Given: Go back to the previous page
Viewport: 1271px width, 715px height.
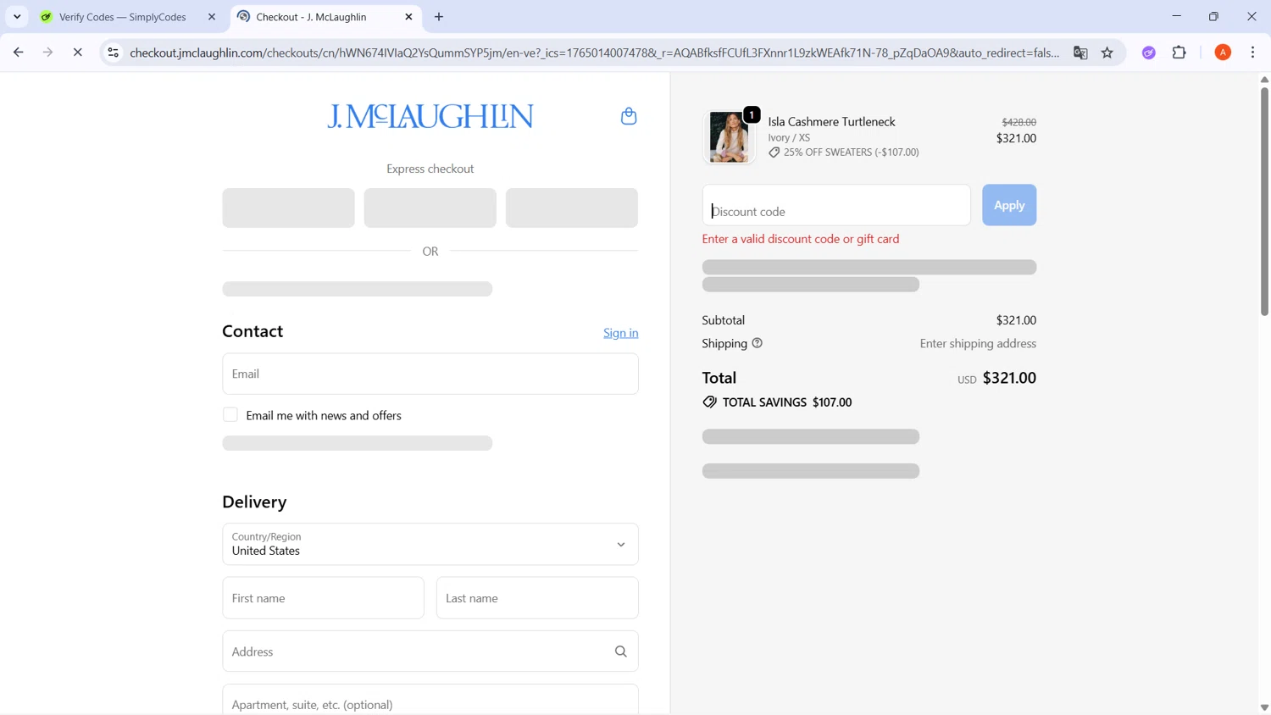Looking at the screenshot, I should [x=19, y=53].
